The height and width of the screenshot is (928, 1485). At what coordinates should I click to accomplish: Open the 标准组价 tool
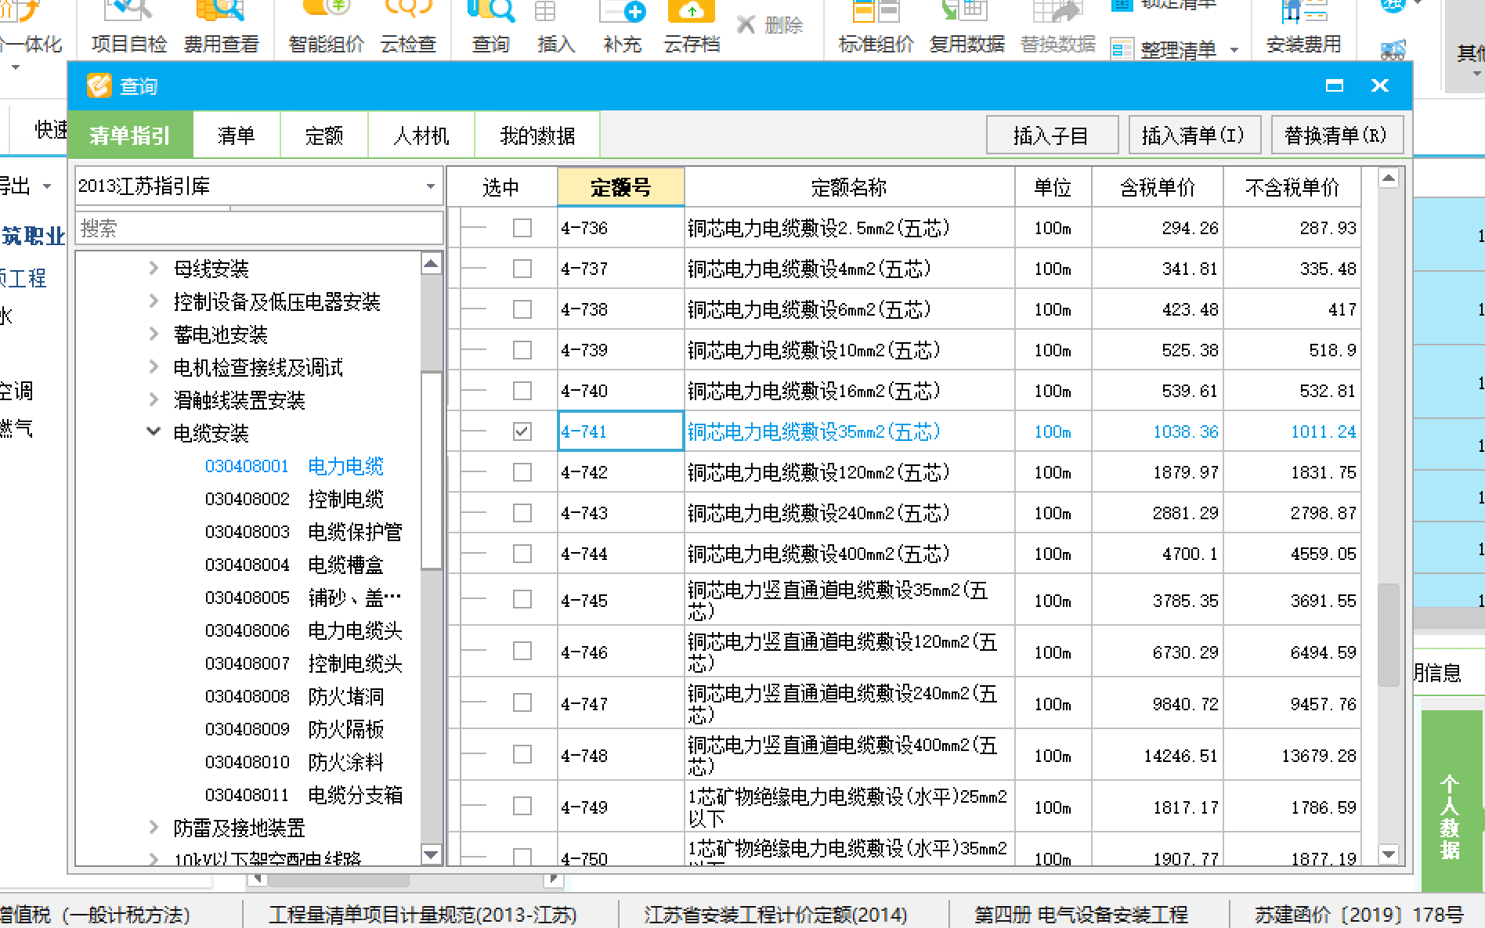tap(876, 28)
